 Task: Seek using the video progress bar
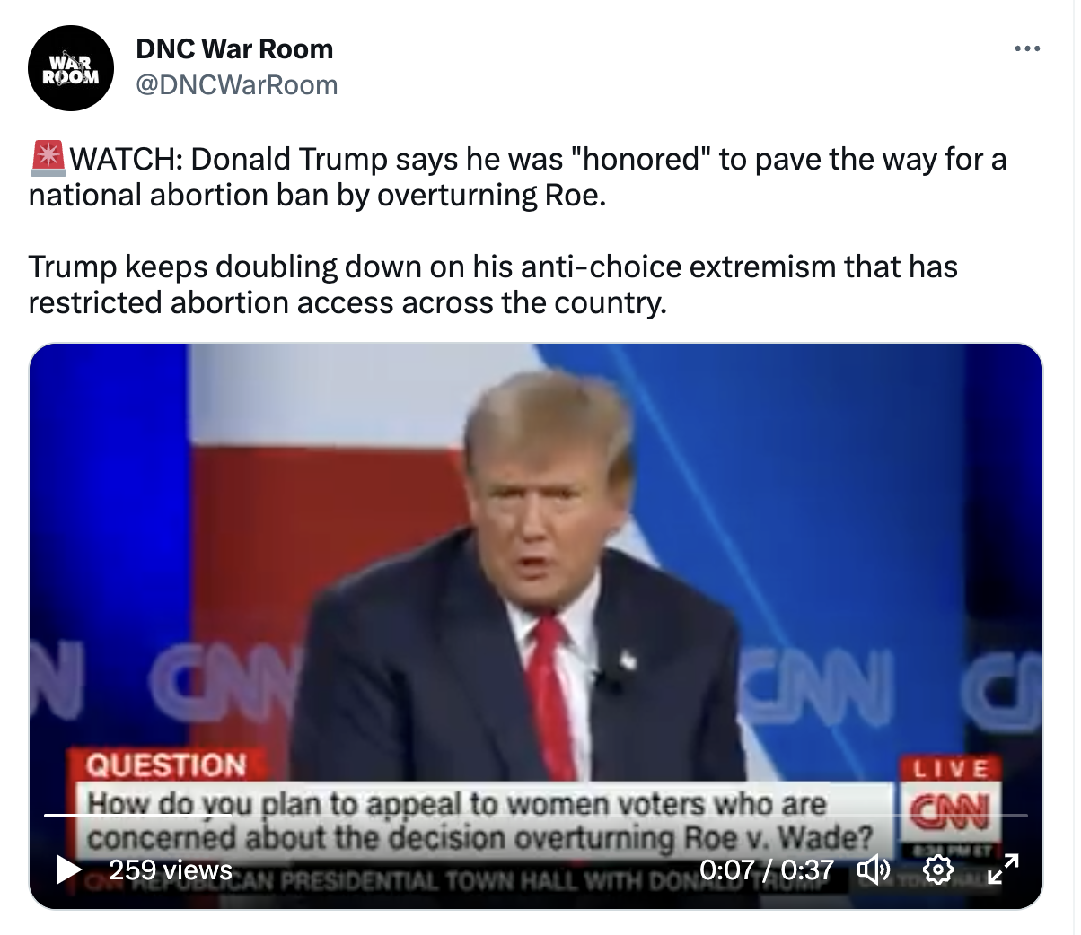tap(536, 815)
